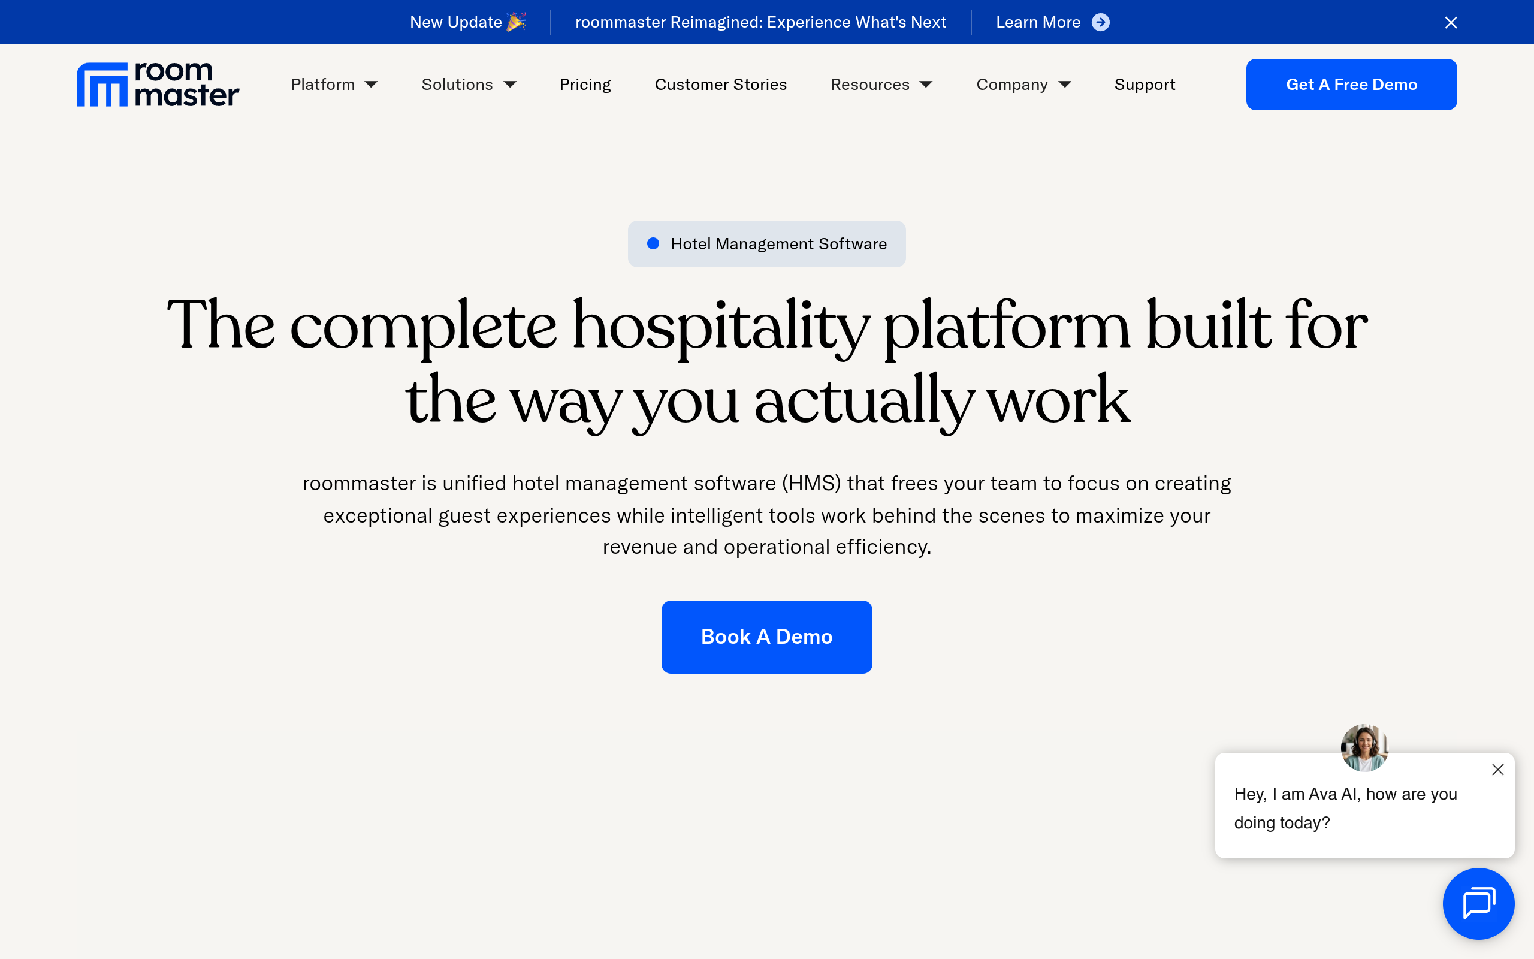Expand the Solutions dropdown menu
The height and width of the screenshot is (959, 1534).
click(469, 85)
